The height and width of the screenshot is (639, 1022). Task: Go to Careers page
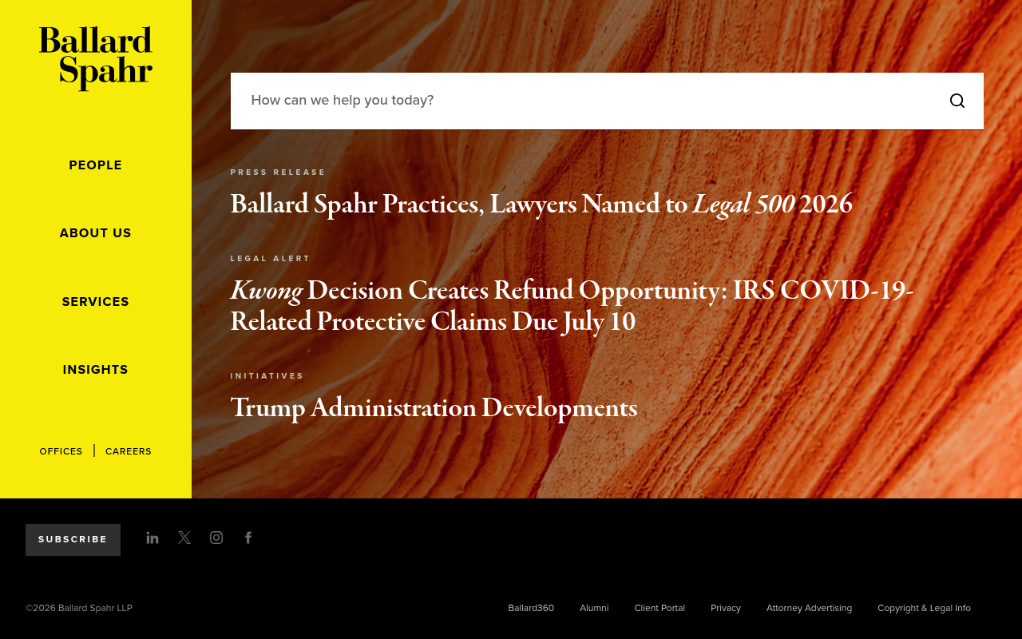coord(129,451)
